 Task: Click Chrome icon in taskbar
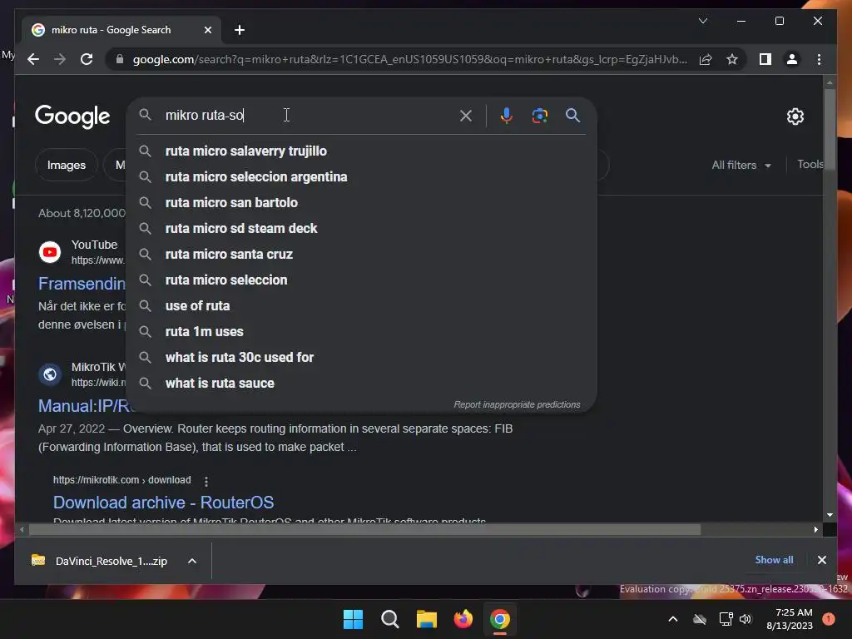point(500,619)
